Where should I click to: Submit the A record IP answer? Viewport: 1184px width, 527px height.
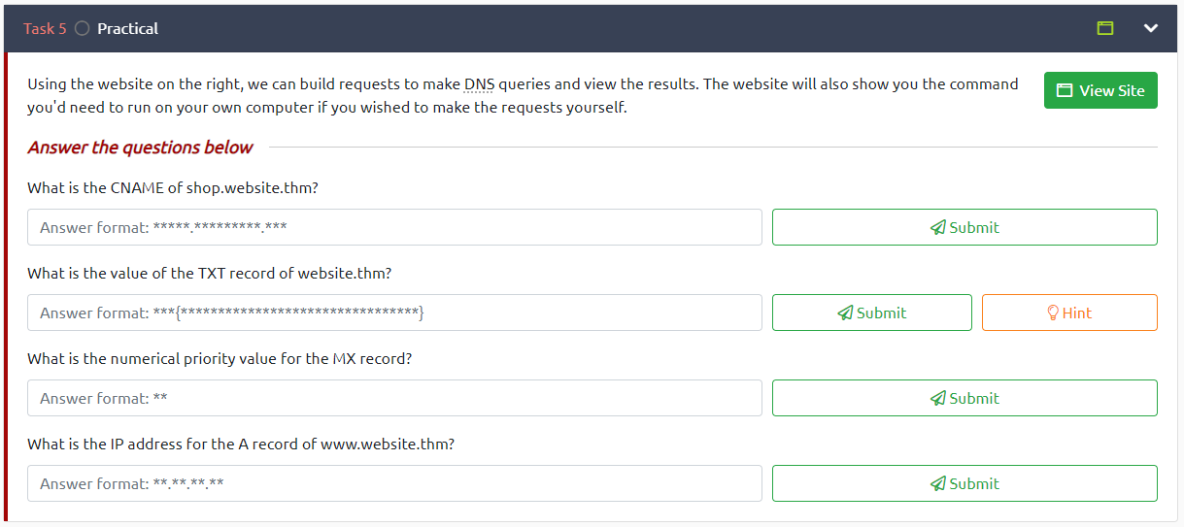(x=964, y=483)
